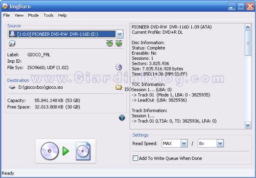The width and height of the screenshot is (256, 178).
Task: Click the destination path D:\giocoxbox\gioco.iso
Action: point(41,87)
